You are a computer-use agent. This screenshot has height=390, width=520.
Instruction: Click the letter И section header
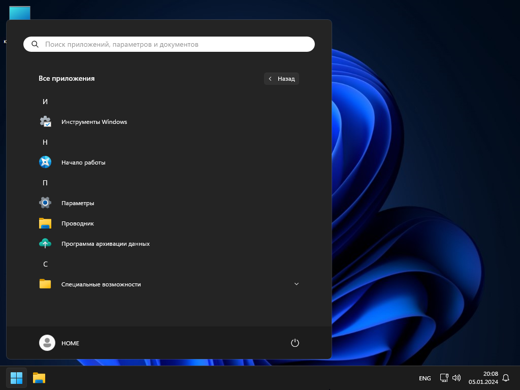(x=45, y=102)
